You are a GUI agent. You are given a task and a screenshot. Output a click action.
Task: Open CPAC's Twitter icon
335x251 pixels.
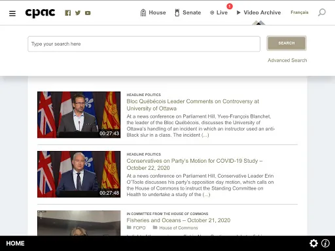78,13
